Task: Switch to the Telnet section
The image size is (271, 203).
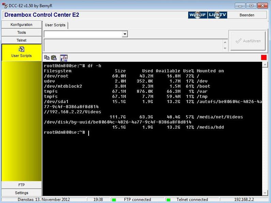Action: (21, 40)
